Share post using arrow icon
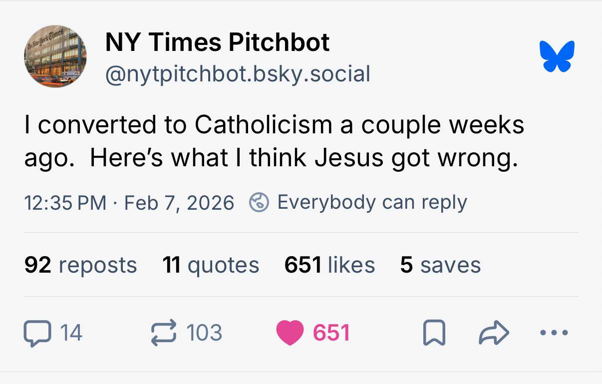The height and width of the screenshot is (384, 602). 494,333
